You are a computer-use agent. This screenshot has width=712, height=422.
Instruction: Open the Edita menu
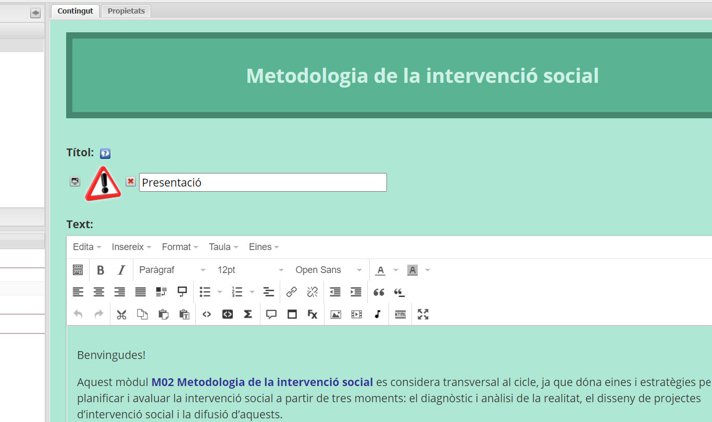[x=87, y=247]
